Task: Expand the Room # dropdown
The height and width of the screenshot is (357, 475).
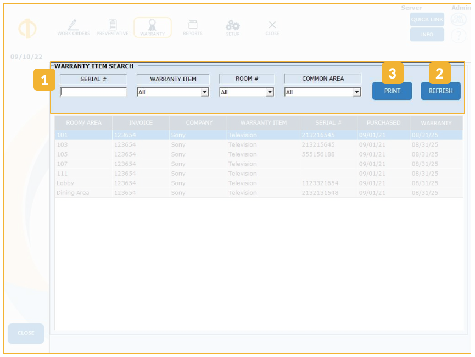Action: point(269,93)
